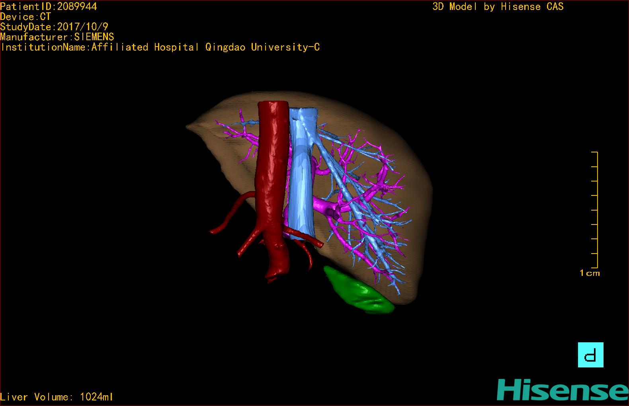Click the yellow scale ruler

click(595, 210)
